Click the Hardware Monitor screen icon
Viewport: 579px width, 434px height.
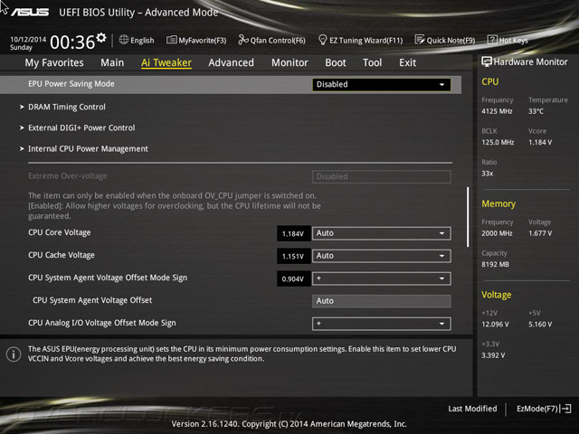click(x=487, y=62)
